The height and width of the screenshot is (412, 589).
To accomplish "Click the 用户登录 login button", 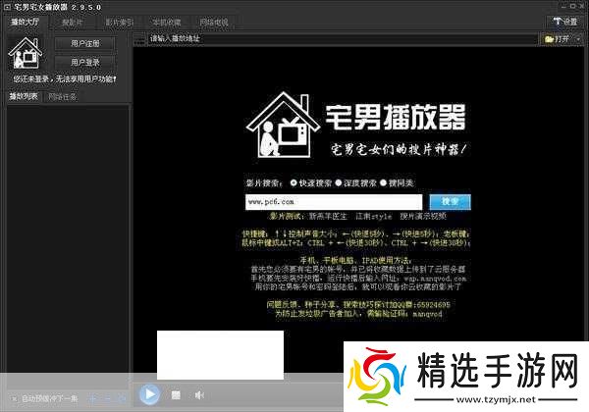I will 85,62.
